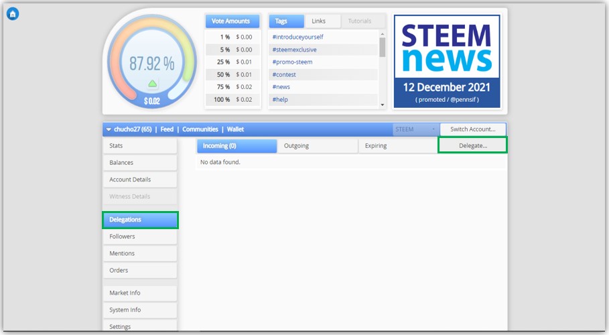Open the Settings sidebar item
The image size is (609, 335).
[x=140, y=326]
